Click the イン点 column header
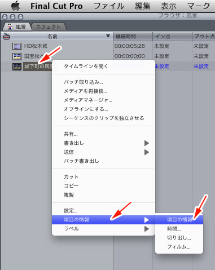215x270 pixels. pyautogui.click(x=172, y=37)
